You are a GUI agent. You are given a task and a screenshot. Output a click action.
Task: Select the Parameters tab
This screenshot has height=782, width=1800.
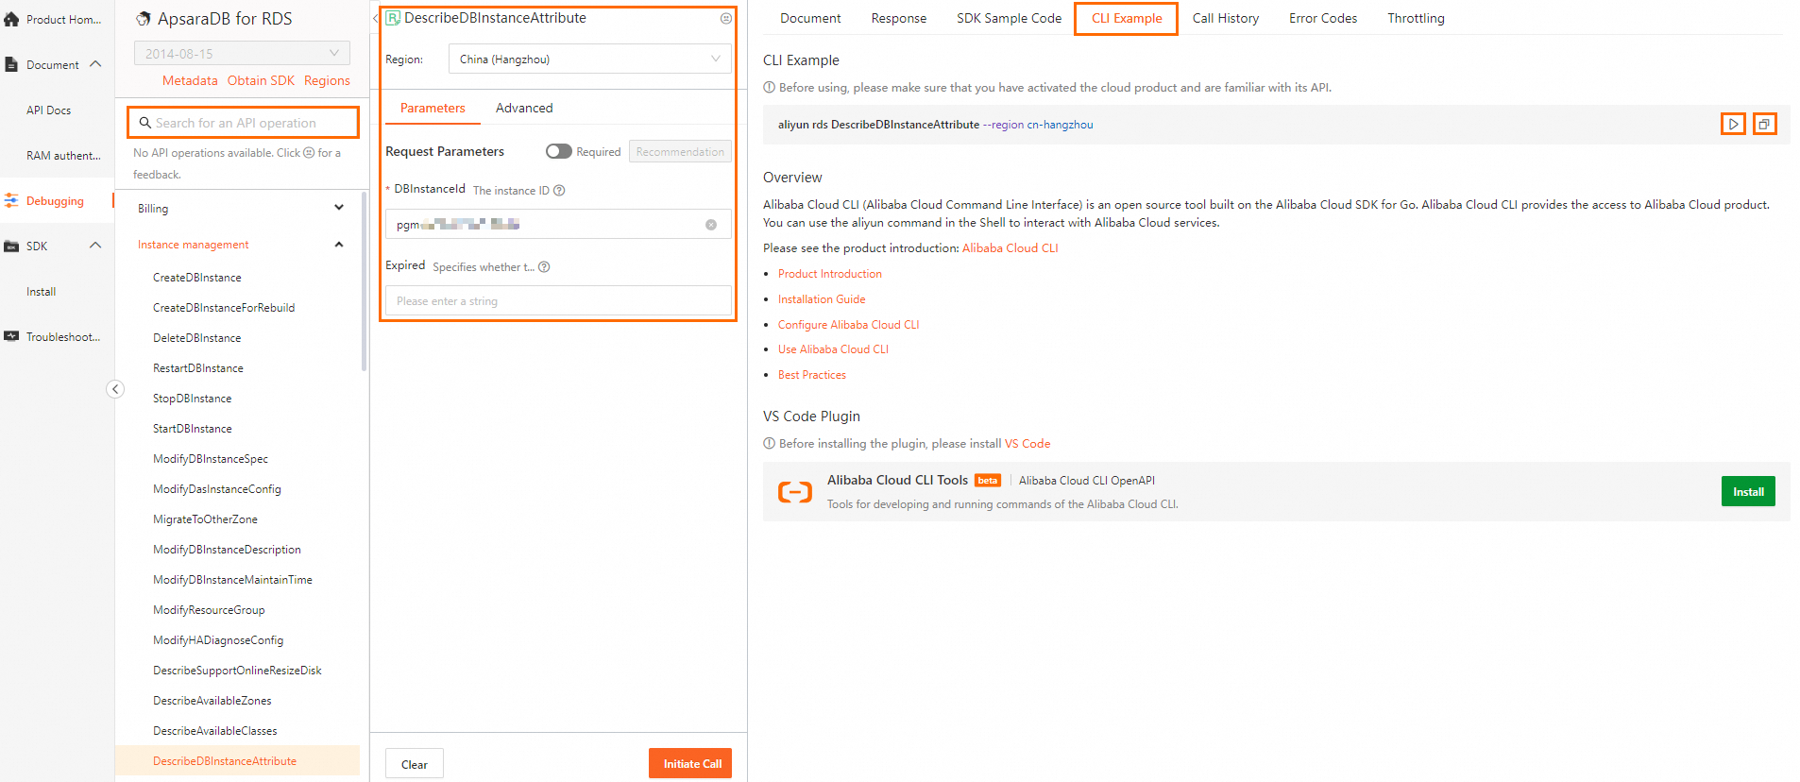(433, 108)
